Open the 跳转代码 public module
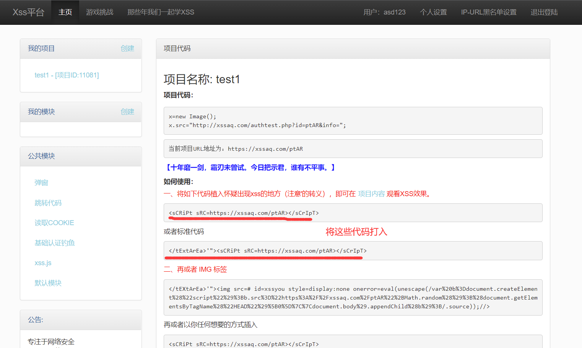The width and height of the screenshot is (582, 348). point(48,203)
